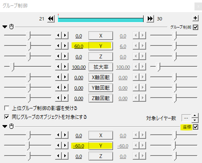Collapse the 座標 section triangle
The image size is (202, 163).
(5, 126)
